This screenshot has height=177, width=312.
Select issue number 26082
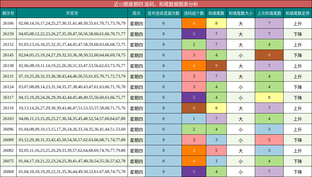point(8,150)
